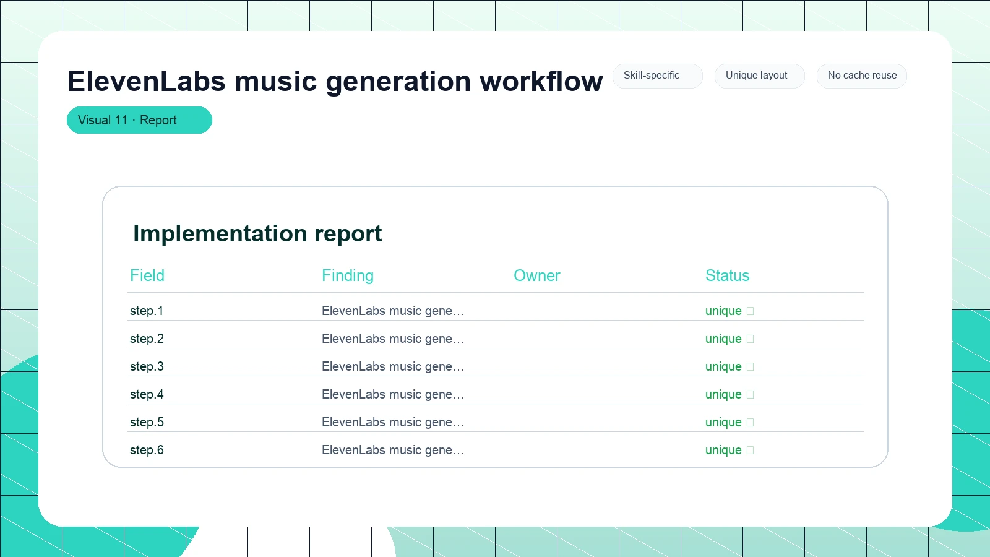
Task: Click the Visual 11 · Report badge
Action: click(x=139, y=120)
